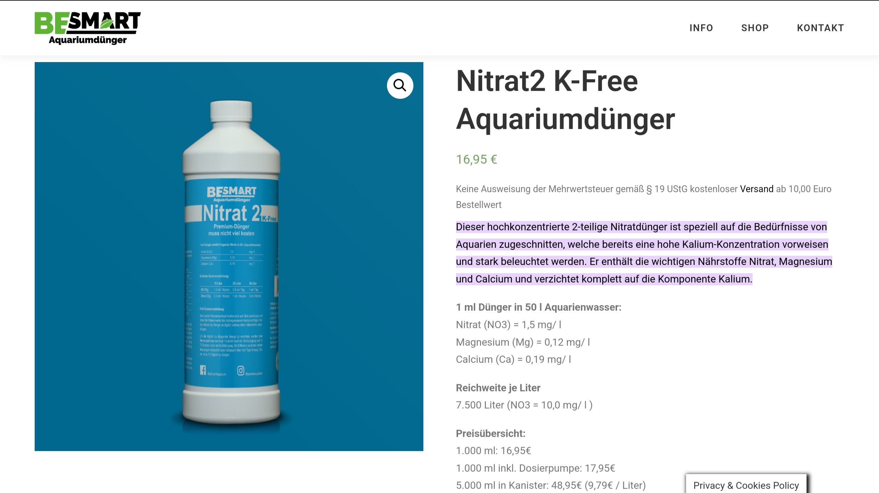879x493 pixels.
Task: Click the BeSmart logo printed on the bottle
Action: tap(232, 194)
